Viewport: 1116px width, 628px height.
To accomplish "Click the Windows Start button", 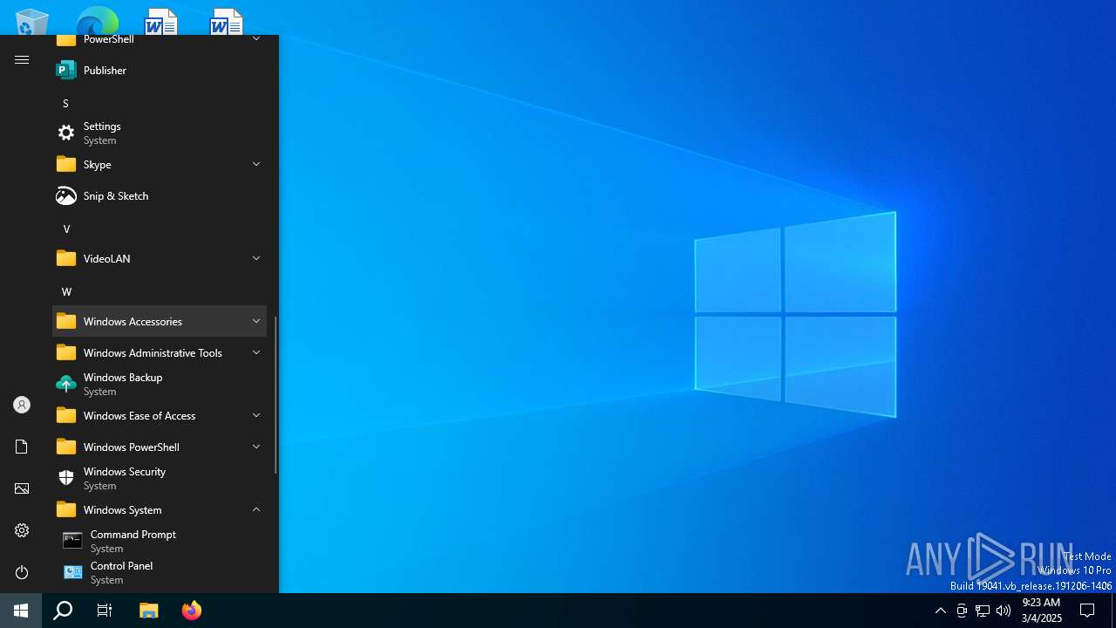I will point(21,611).
